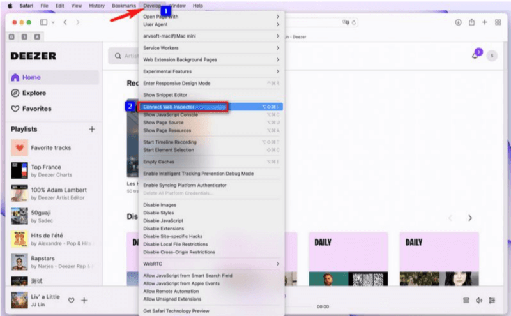Toggle Allow Remote Automation
Screen dimensions: 511x316
pos(211,291)
